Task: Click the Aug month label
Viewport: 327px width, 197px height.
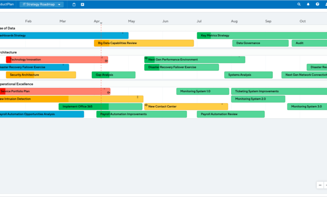Action: (234, 21)
